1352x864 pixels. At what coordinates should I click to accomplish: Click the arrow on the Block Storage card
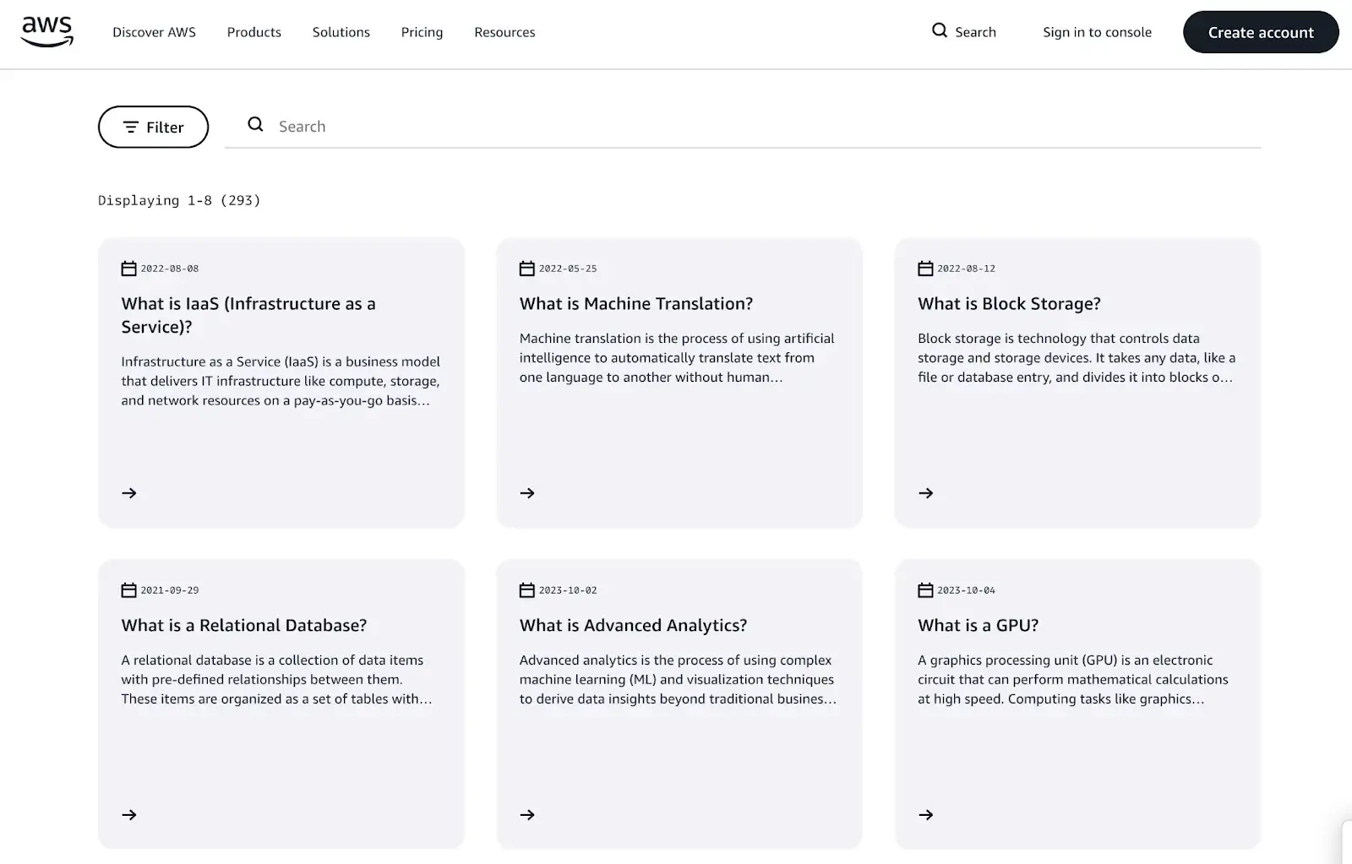coord(926,493)
